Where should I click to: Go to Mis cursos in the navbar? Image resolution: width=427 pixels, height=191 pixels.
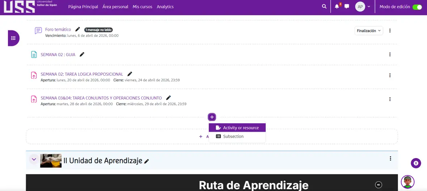142,7
